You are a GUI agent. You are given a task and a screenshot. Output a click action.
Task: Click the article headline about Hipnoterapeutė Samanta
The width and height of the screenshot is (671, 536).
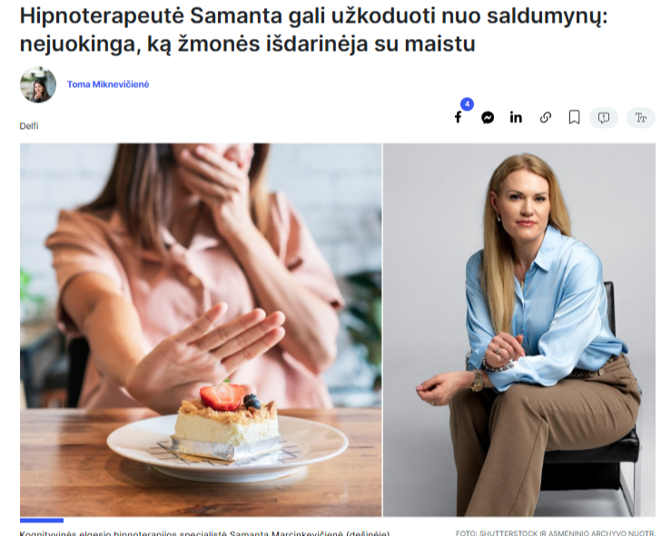pyautogui.click(x=313, y=30)
